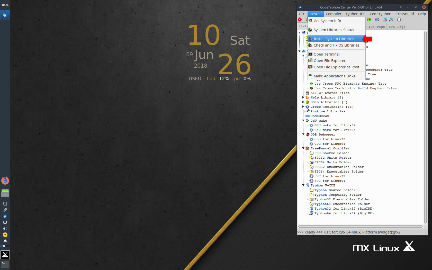Viewport: 432px width, 270px height.
Task: Click the Typhon 64 build toolbar icon
Action: click(391, 20)
